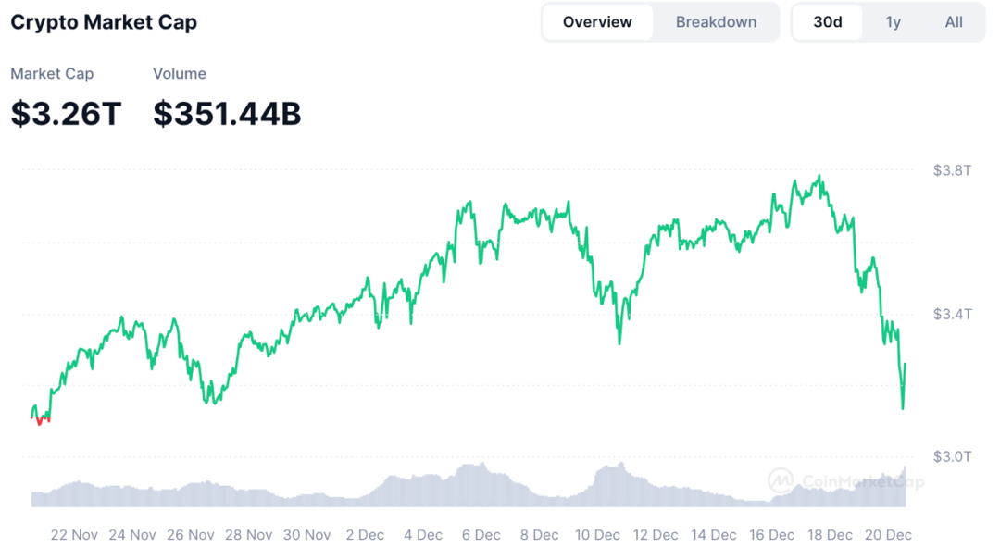Click the Volume label
This screenshot has height=560, width=1000.
point(180,74)
